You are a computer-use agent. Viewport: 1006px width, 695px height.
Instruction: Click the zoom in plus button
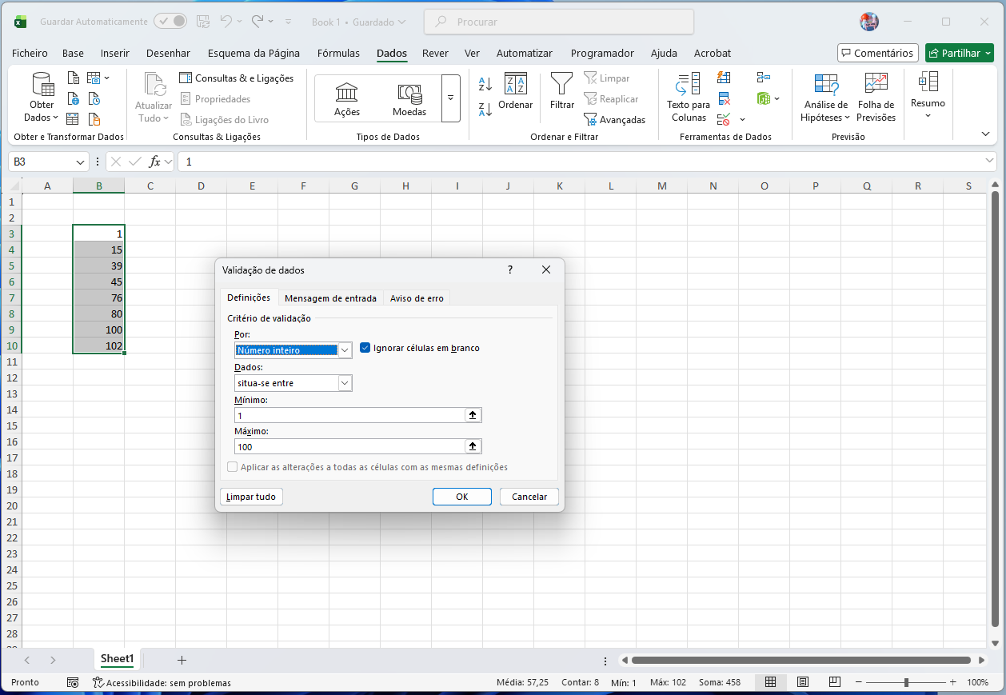pos(952,682)
